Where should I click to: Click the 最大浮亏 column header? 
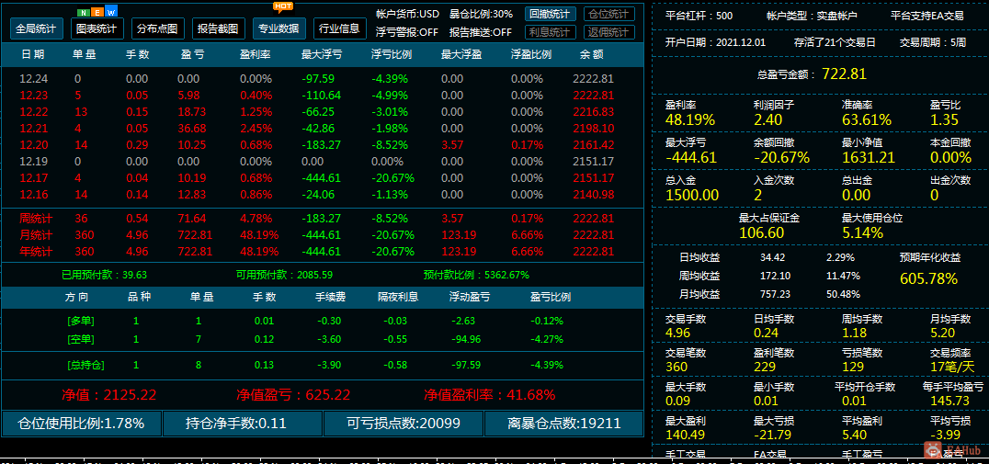pyautogui.click(x=322, y=54)
